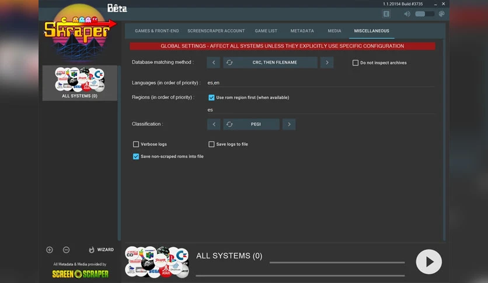The width and height of the screenshot is (488, 283).
Task: Select next classification option
Action: point(289,124)
